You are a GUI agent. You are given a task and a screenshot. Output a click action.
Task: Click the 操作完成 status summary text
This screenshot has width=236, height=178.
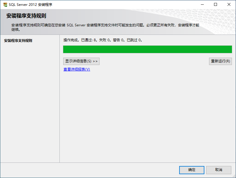[x=103, y=40]
